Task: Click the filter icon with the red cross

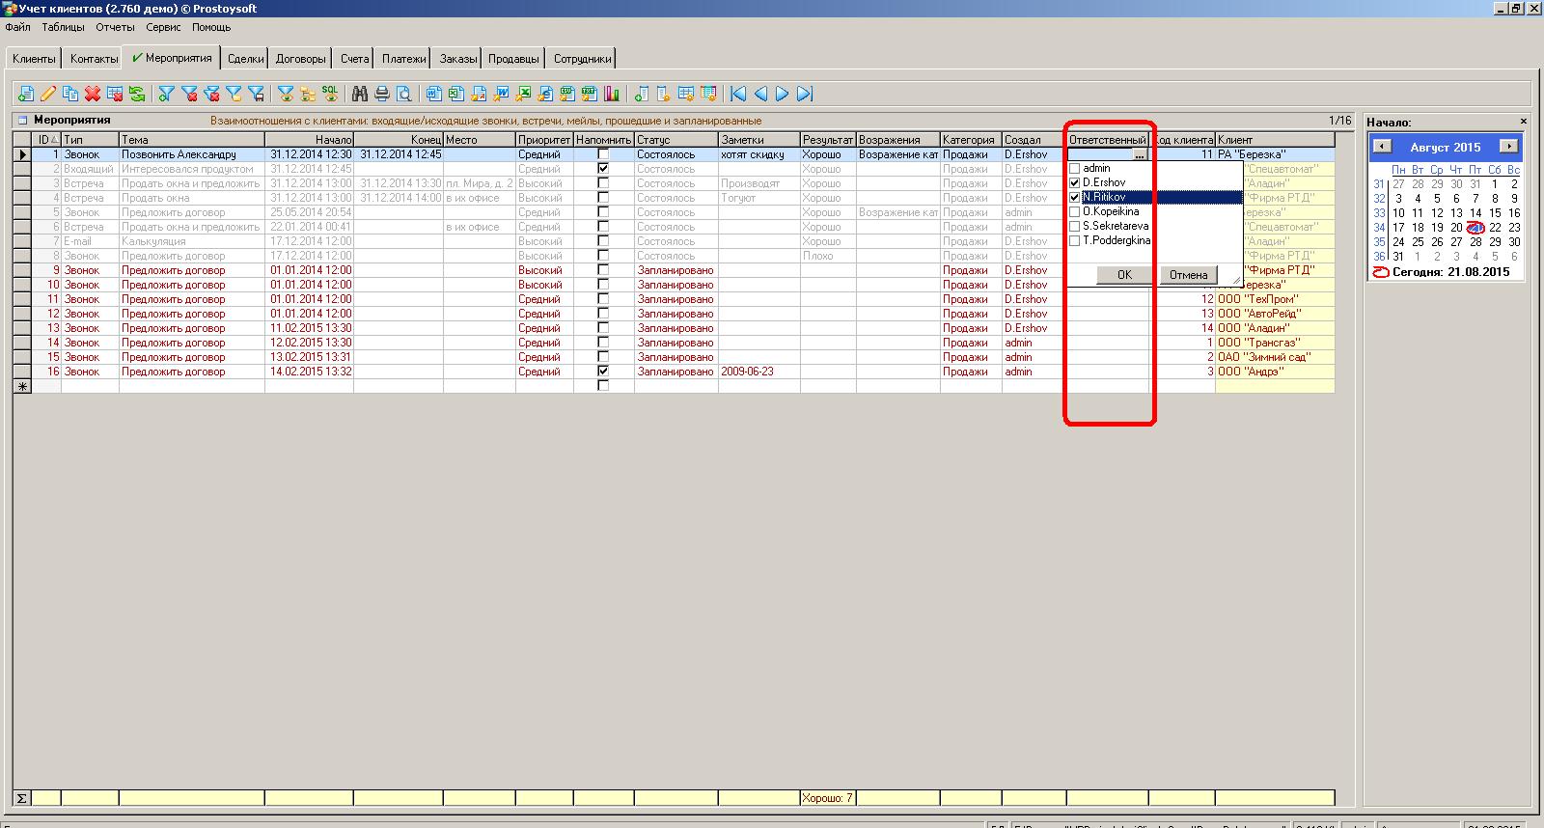Action: tap(189, 94)
